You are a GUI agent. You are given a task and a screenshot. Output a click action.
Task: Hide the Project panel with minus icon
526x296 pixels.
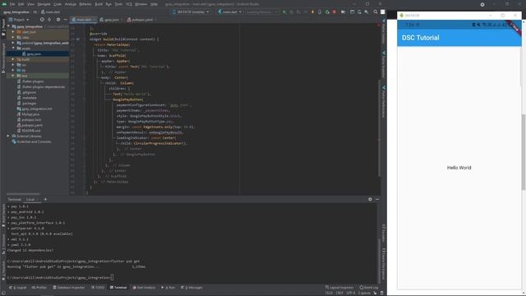tap(66, 20)
